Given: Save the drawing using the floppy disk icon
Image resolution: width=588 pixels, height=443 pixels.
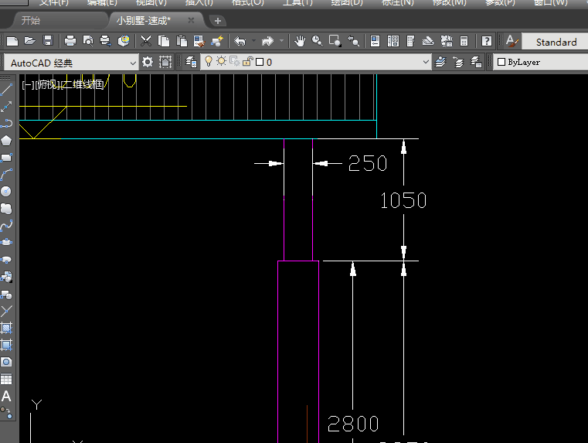Looking at the screenshot, I should click(48, 40).
